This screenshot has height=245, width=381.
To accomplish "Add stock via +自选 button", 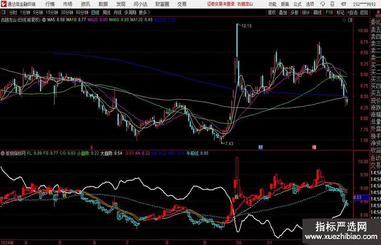I will coord(352,12).
